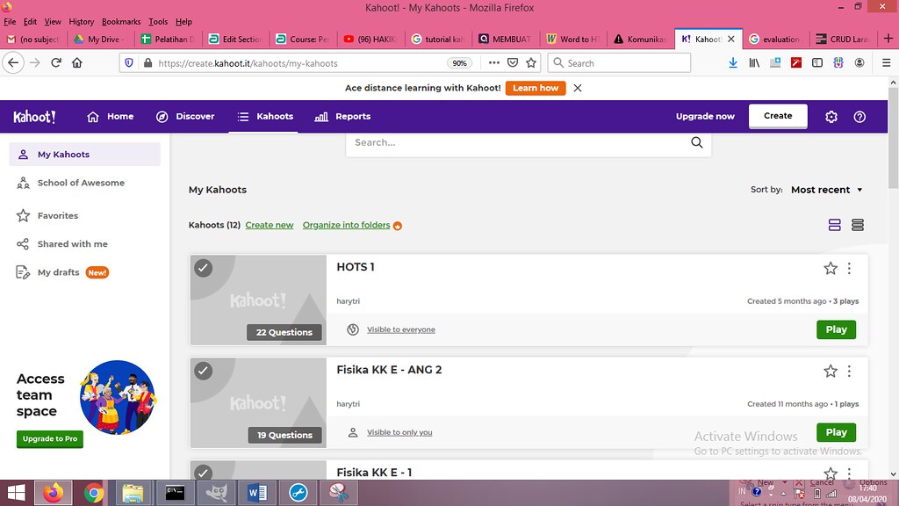
Task: Open Google Chrome from the taskbar
Action: tap(94, 493)
